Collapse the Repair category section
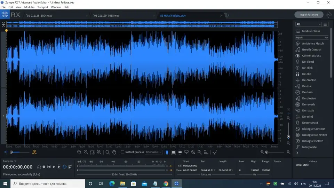Image resolution: width=334 pixels, height=188 pixels. 326,37
